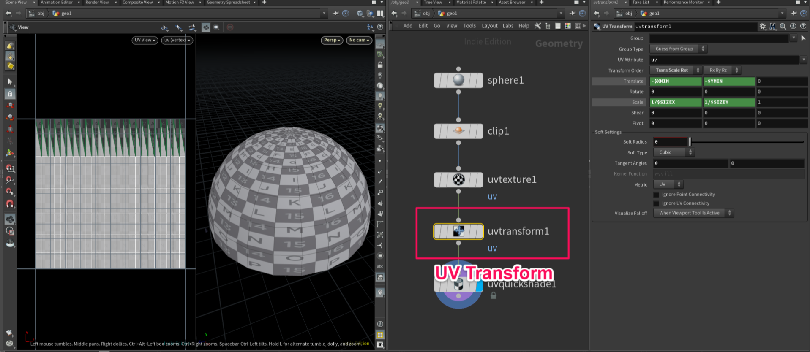Image resolution: width=810 pixels, height=352 pixels.
Task: Toggle grid snapping magnet icon
Action: [x=10, y=168]
